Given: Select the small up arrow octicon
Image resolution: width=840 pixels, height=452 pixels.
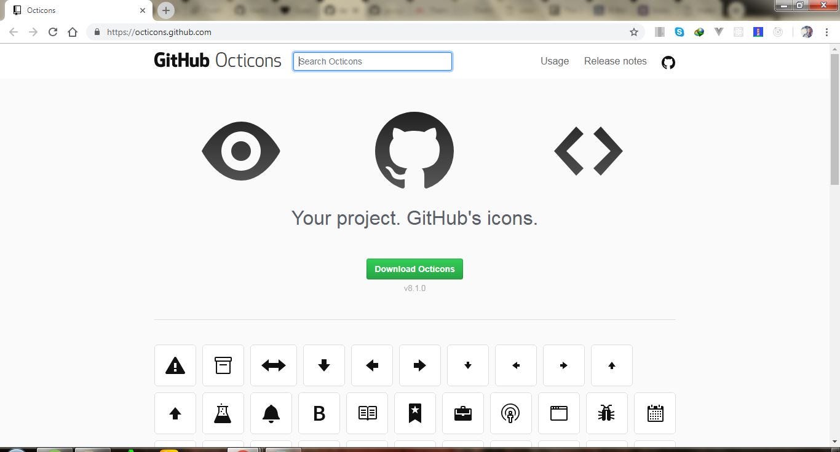Looking at the screenshot, I should tap(612, 365).
